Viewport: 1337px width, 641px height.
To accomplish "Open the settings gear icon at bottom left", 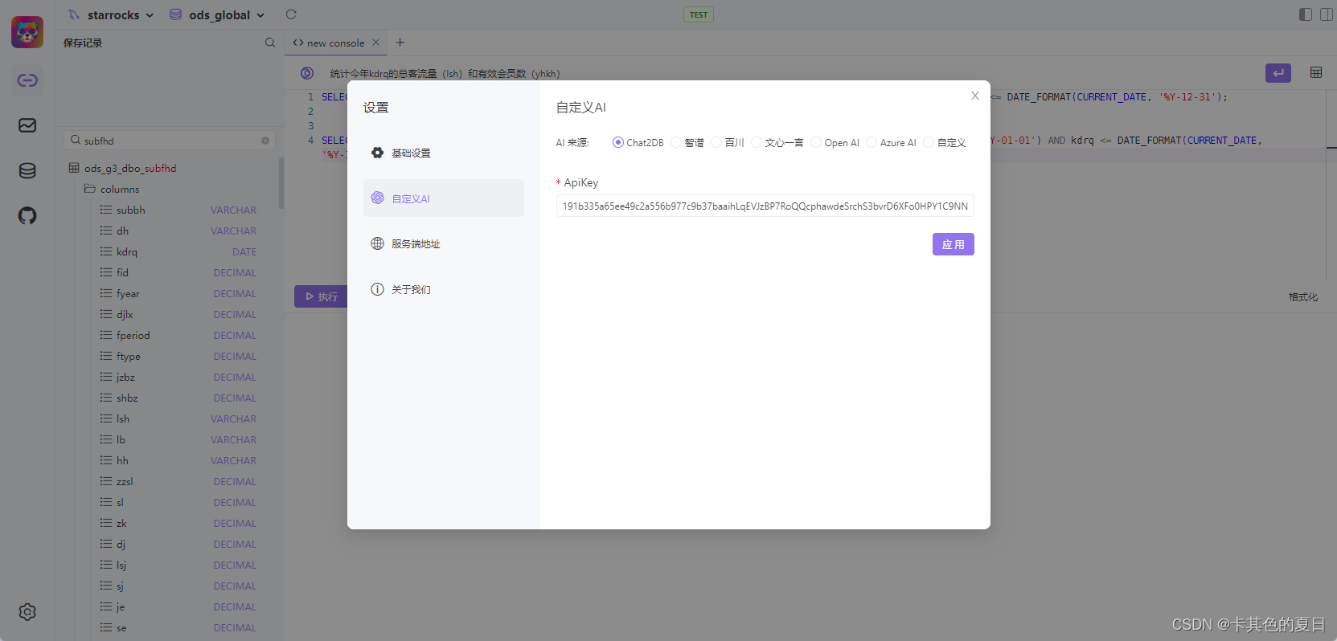I will (27, 612).
